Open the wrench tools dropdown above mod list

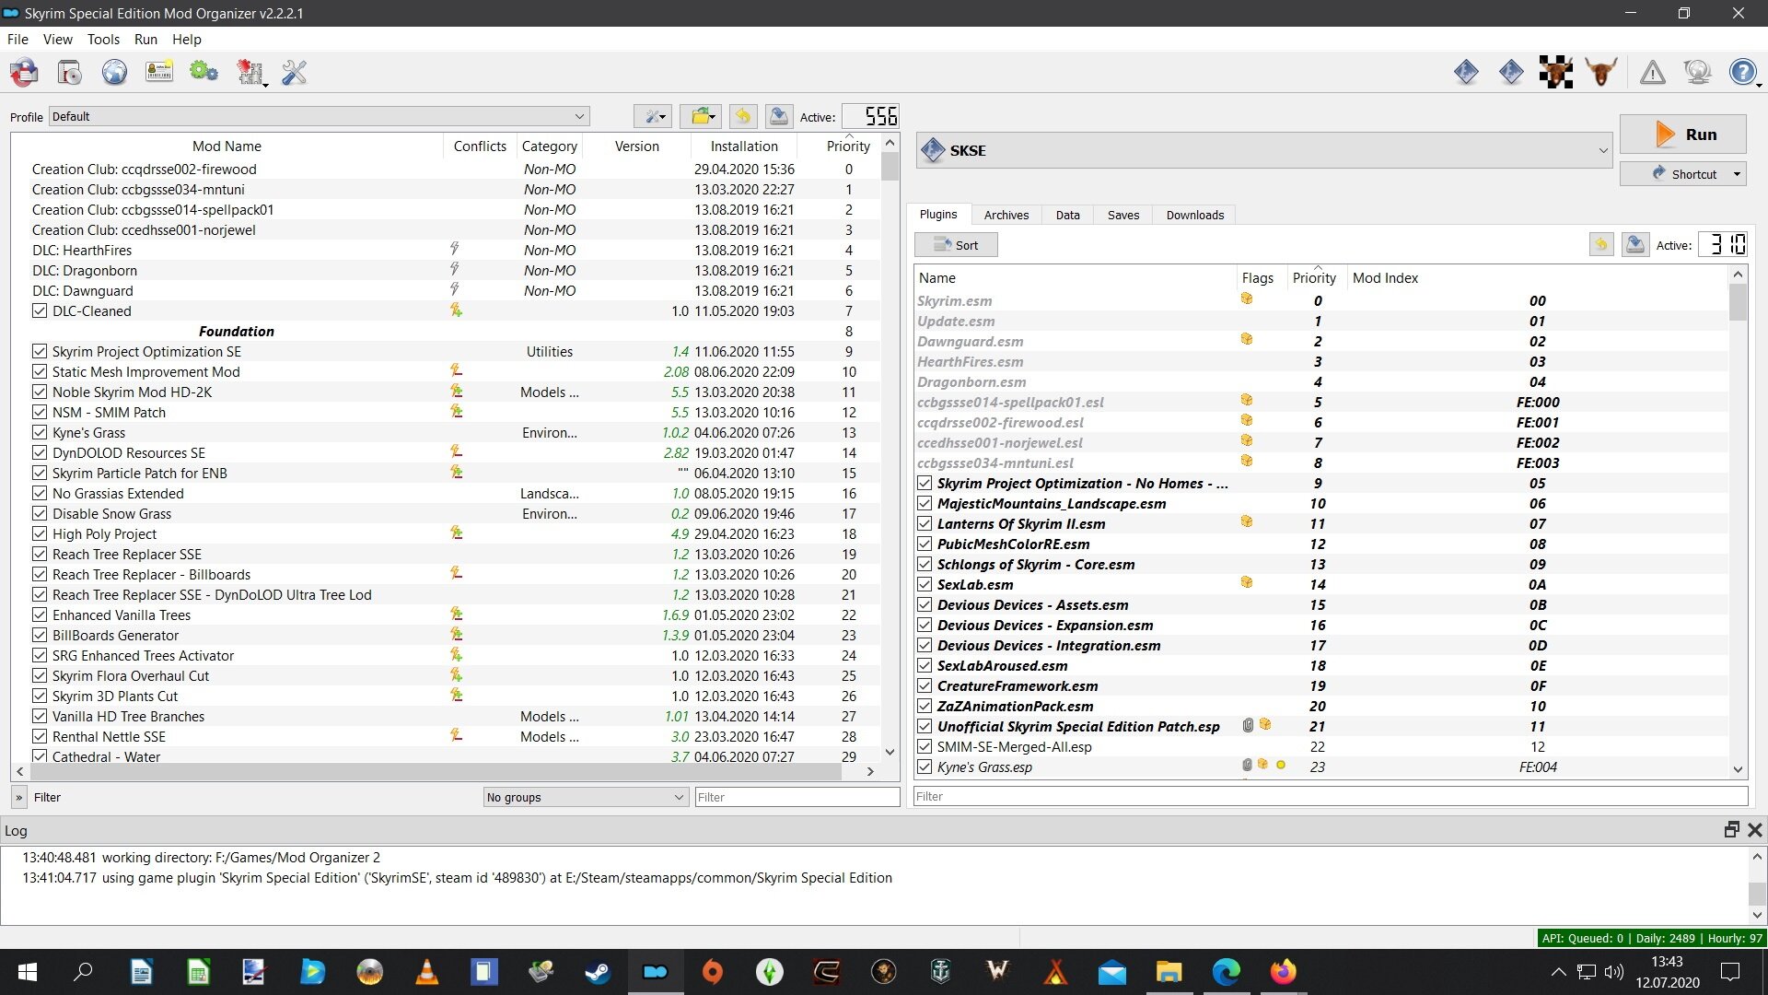pos(653,116)
